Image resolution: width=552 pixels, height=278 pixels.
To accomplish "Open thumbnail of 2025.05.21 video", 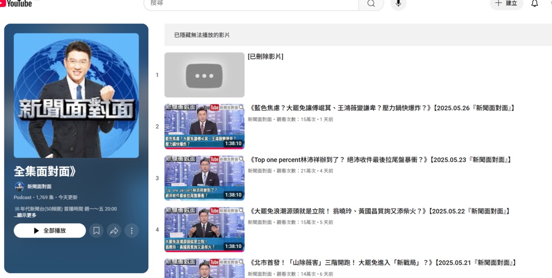I will 204,268.
